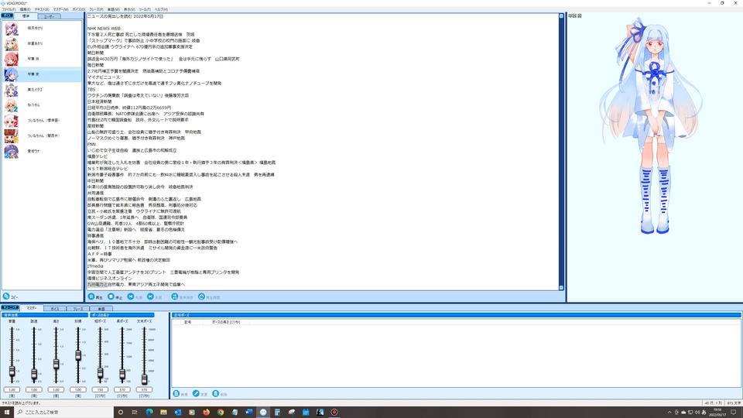
Task: Click the save audio (音声保存) icon
Action: [175, 296]
